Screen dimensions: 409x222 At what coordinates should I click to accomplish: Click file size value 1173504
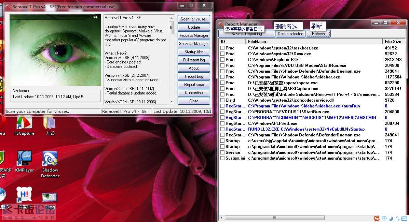pyautogui.click(x=393, y=77)
